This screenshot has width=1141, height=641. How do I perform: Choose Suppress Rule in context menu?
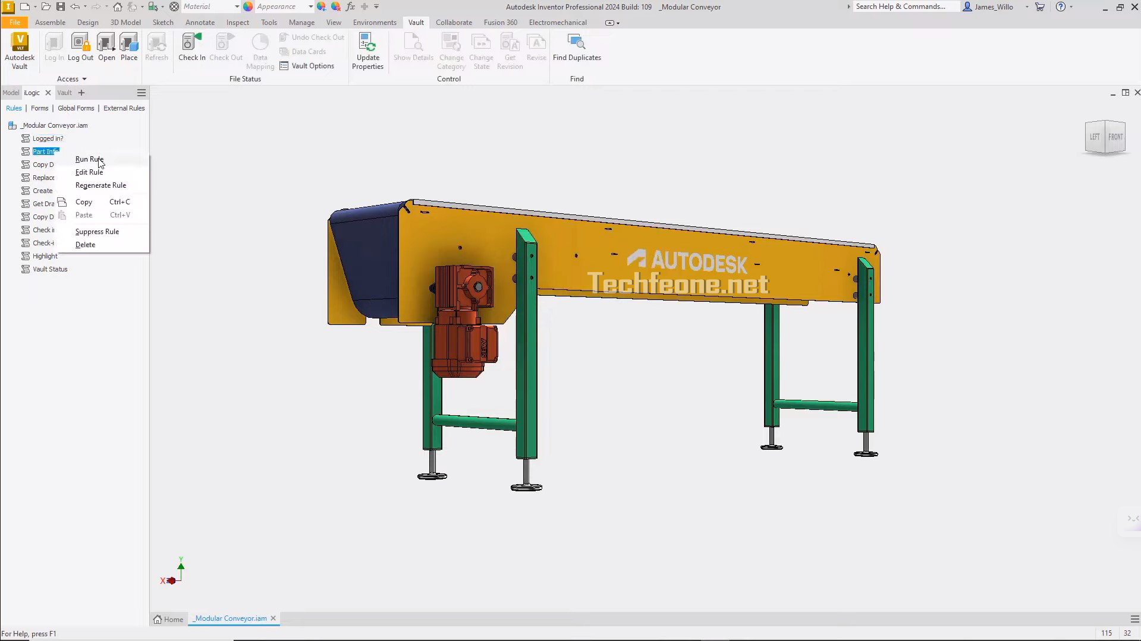click(97, 232)
